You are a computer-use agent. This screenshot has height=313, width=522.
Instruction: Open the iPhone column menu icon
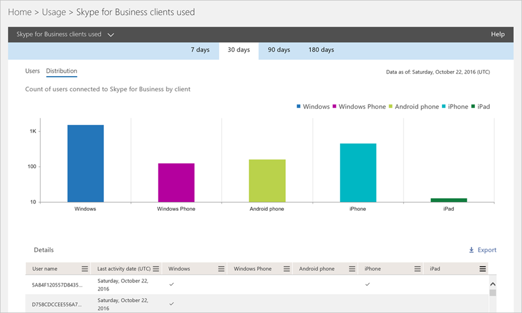tap(418, 269)
